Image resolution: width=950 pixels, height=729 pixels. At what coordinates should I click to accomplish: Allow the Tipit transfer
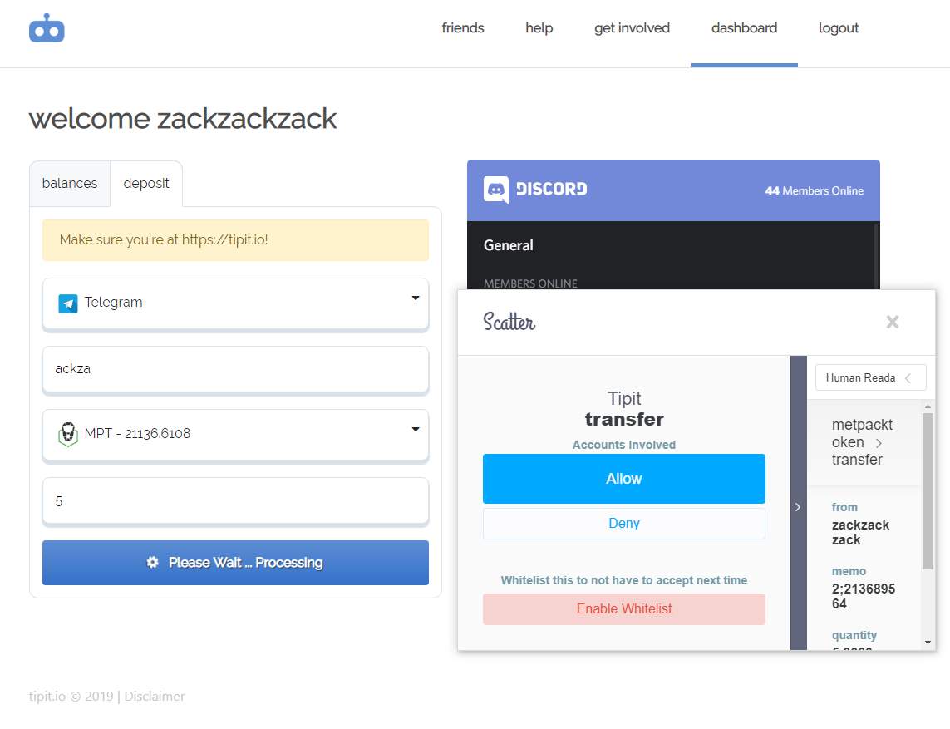pyautogui.click(x=624, y=479)
